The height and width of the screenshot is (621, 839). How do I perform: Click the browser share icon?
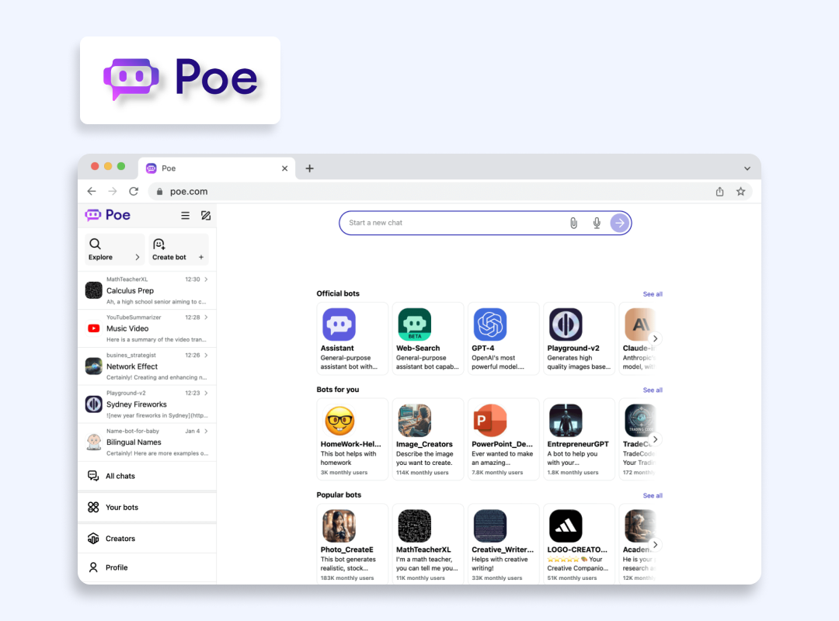(x=719, y=191)
